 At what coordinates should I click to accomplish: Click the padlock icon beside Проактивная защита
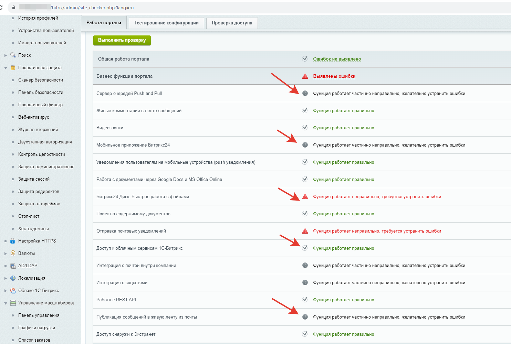pyautogui.click(x=13, y=67)
